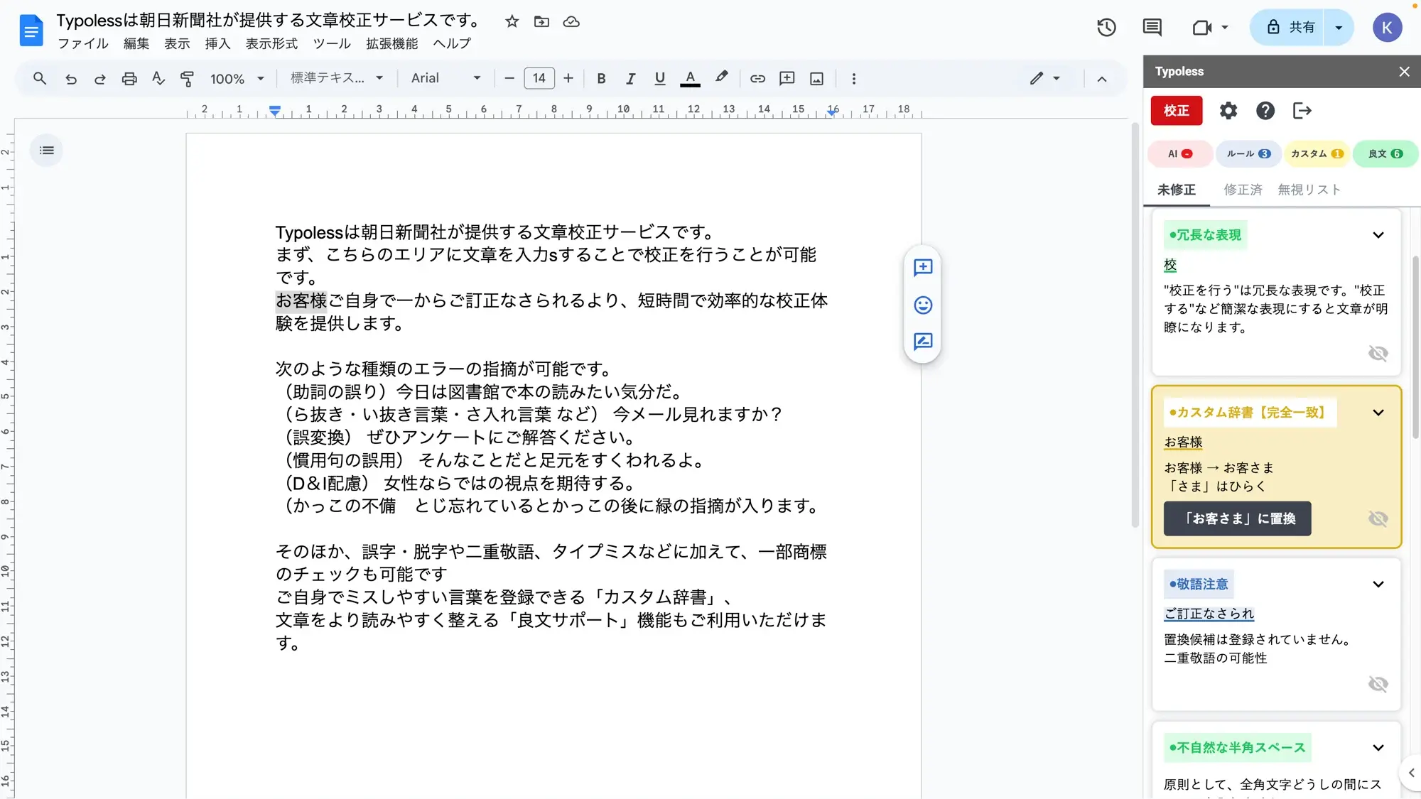The width and height of the screenshot is (1421, 799).
Task: Insert a link
Action: click(x=757, y=78)
